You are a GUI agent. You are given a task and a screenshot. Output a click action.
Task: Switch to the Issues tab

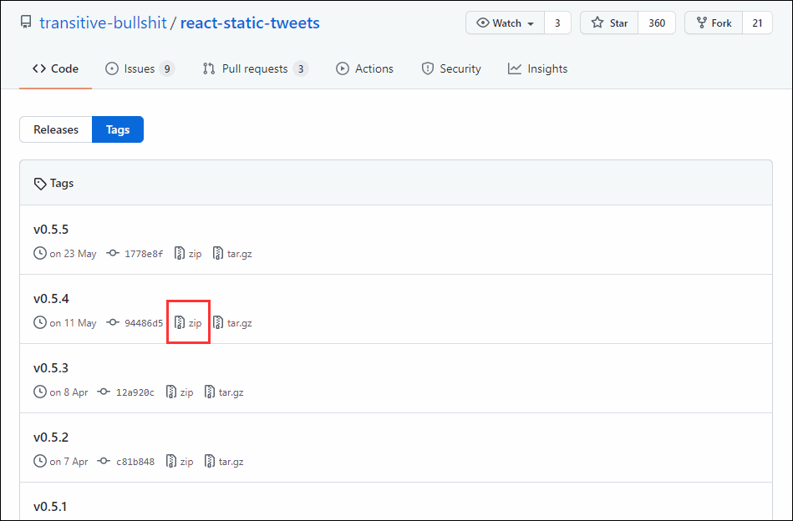tap(140, 68)
